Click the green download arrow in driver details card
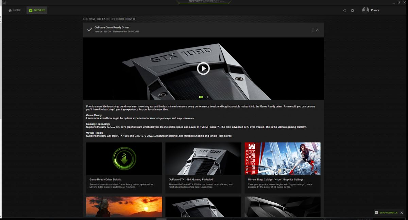 point(124,158)
